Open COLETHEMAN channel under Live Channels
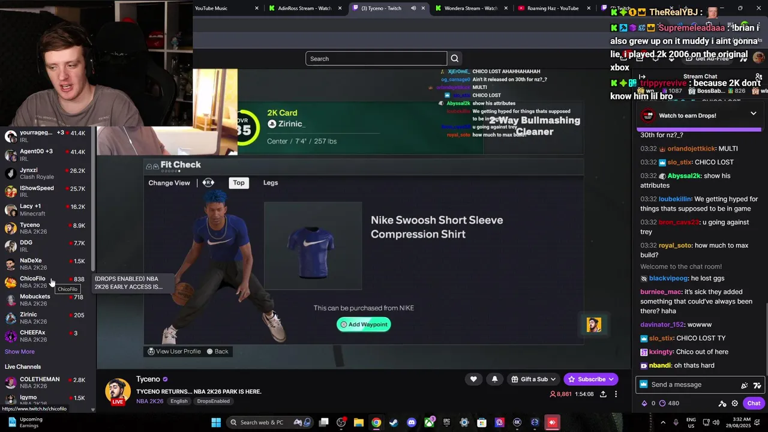The height and width of the screenshot is (432, 768). tap(45, 383)
